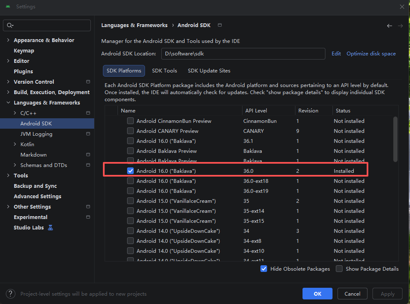Viewport: 410px width, 304px height.
Task: Uncheck installed Android 16.0 API 36.0 checkbox
Action: point(130,171)
